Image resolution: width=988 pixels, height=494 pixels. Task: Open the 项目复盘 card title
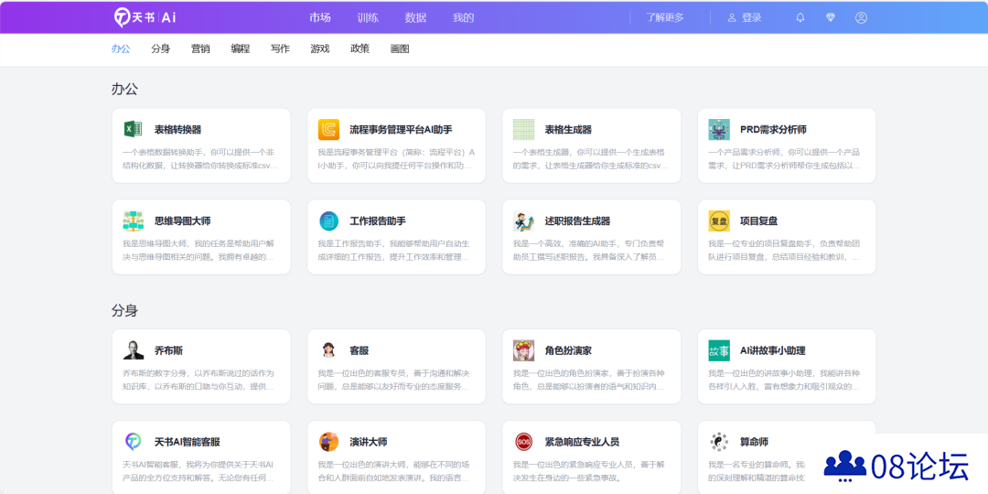click(x=758, y=221)
